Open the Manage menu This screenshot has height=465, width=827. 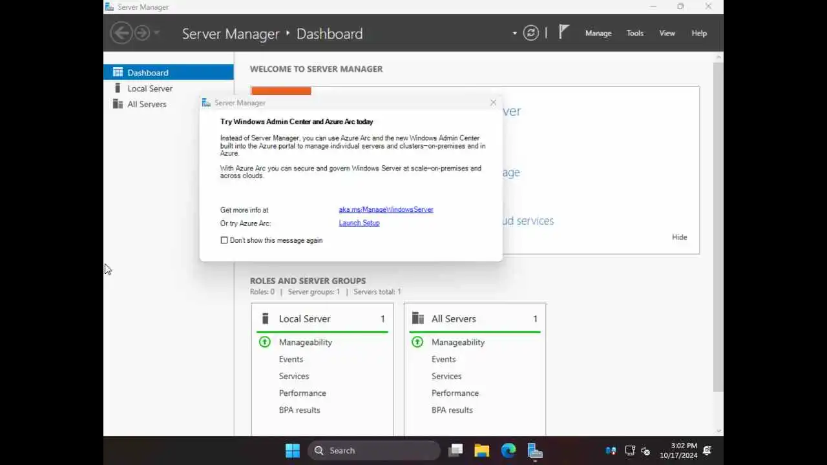(x=598, y=34)
